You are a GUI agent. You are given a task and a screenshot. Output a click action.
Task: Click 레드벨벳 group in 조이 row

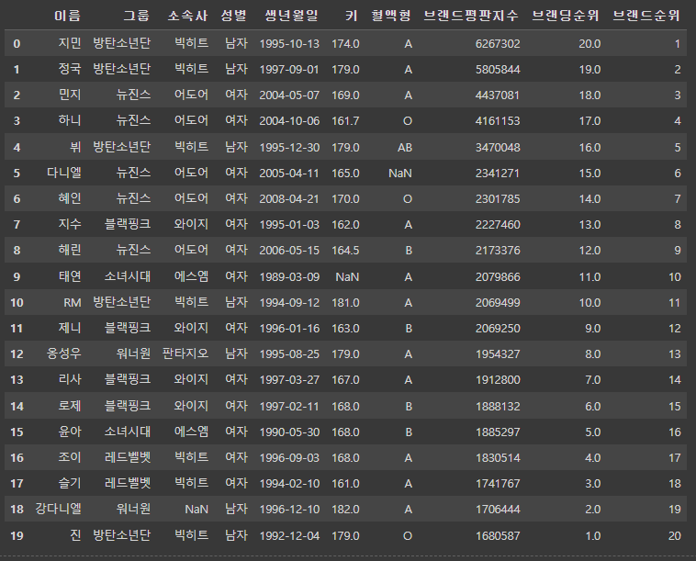click(128, 457)
